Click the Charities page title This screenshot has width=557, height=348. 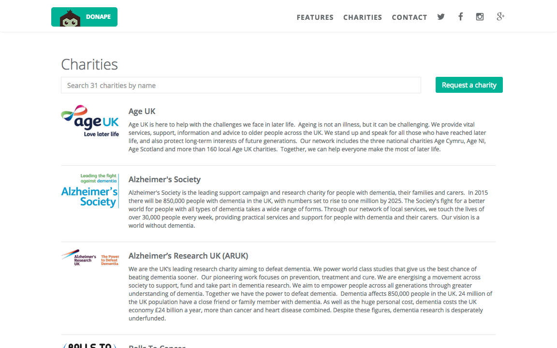(x=89, y=64)
